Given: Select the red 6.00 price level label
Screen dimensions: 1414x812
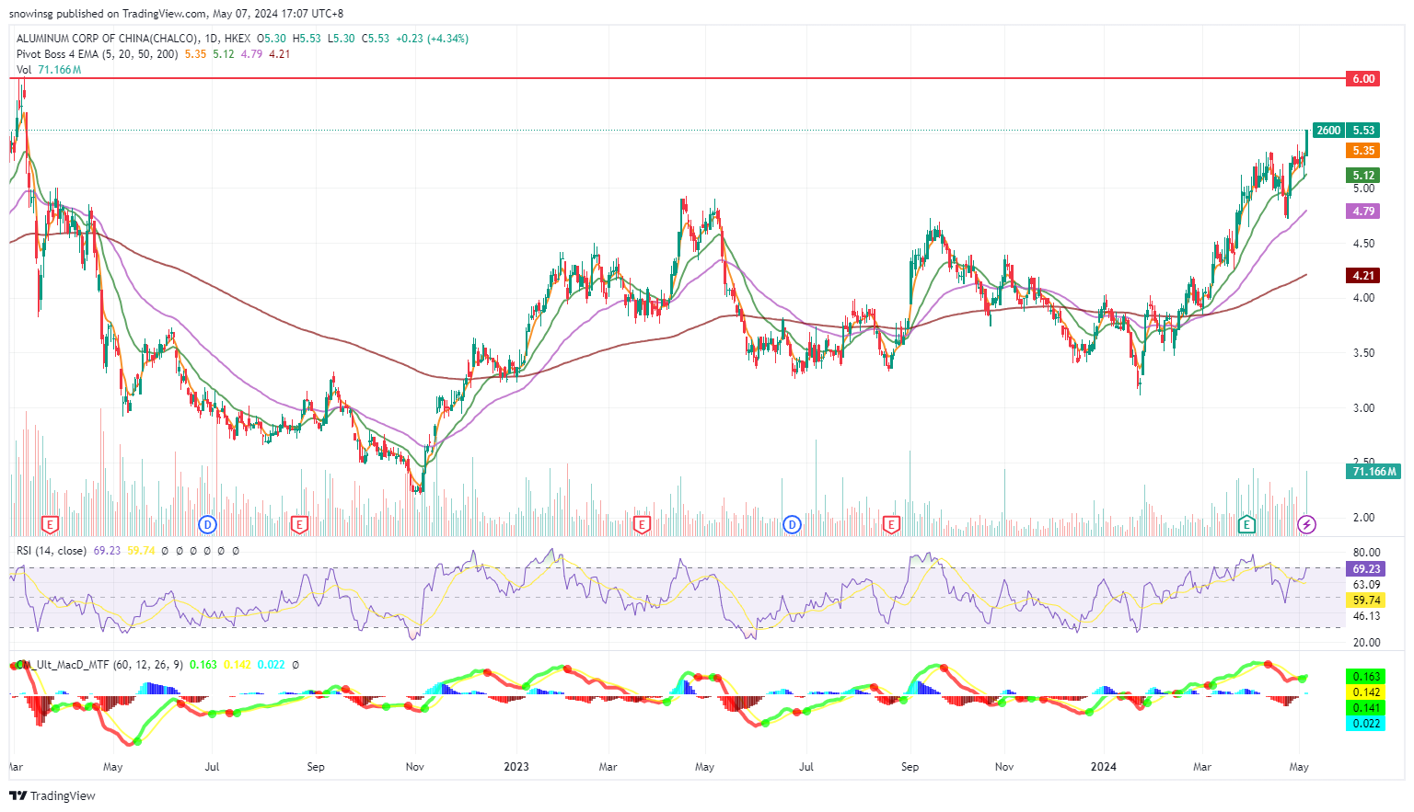Looking at the screenshot, I should (1362, 79).
